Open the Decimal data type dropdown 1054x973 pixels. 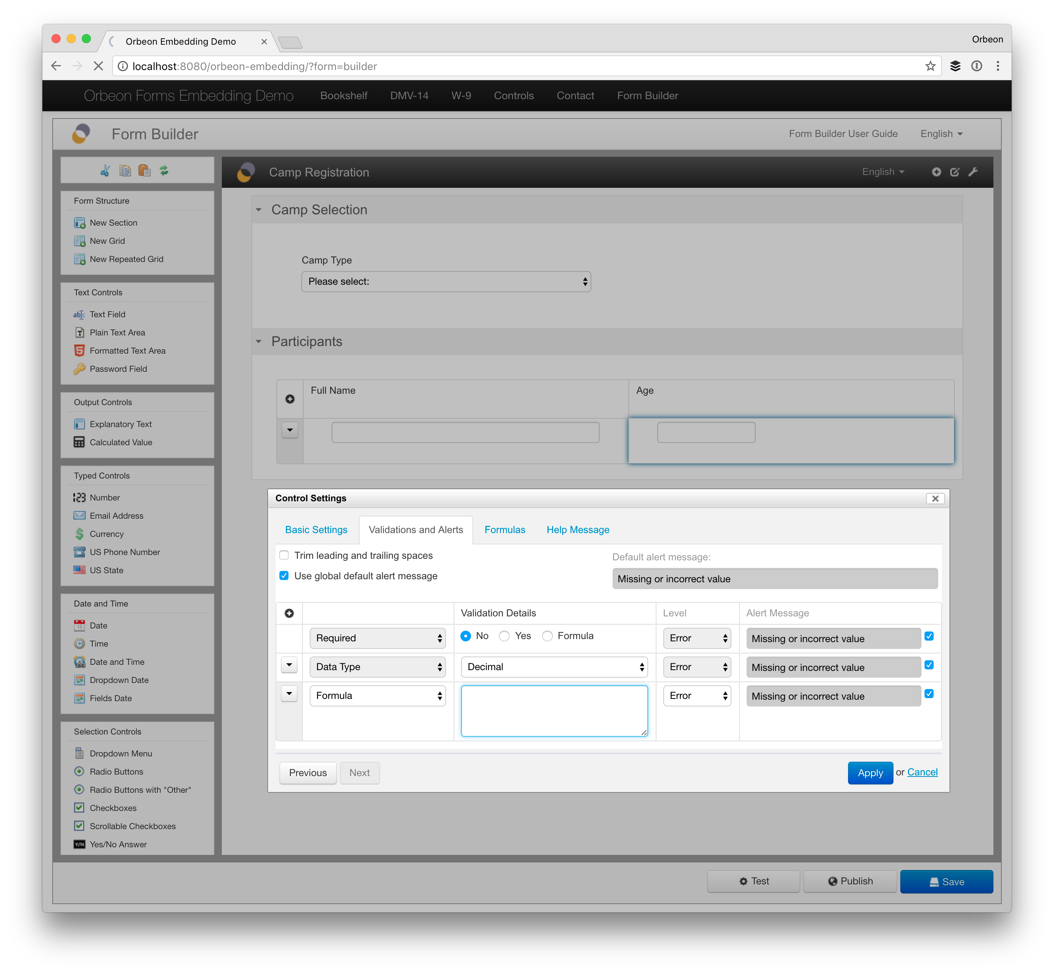click(x=554, y=667)
